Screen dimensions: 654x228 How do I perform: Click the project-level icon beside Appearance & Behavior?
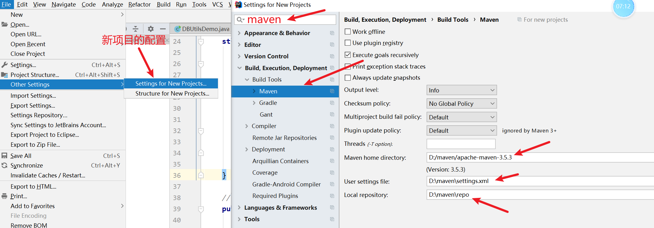point(332,33)
